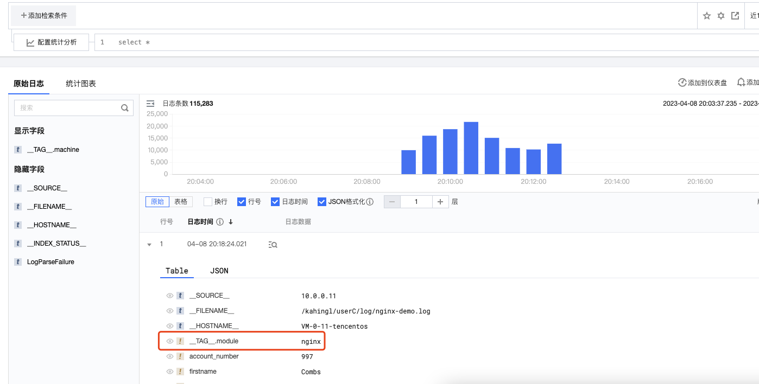
Task: Click the log time sort arrow
Action: pyautogui.click(x=231, y=222)
